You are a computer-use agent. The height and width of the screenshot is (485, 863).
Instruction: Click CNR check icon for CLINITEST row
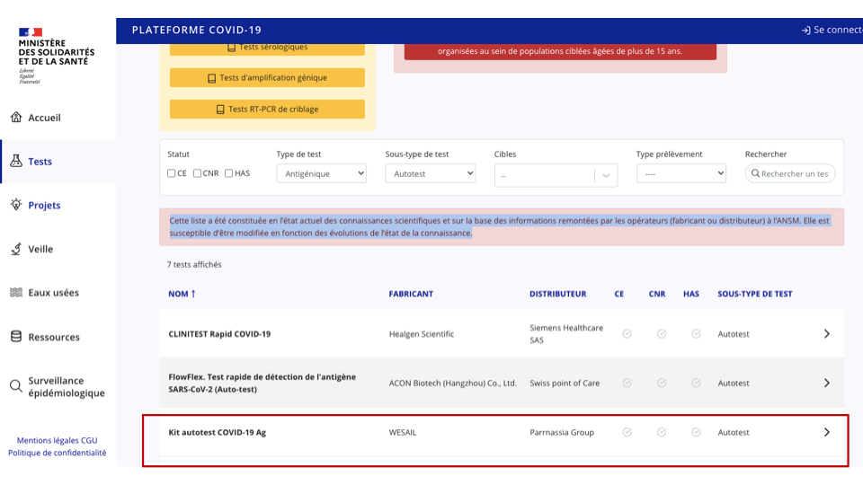[x=662, y=334]
